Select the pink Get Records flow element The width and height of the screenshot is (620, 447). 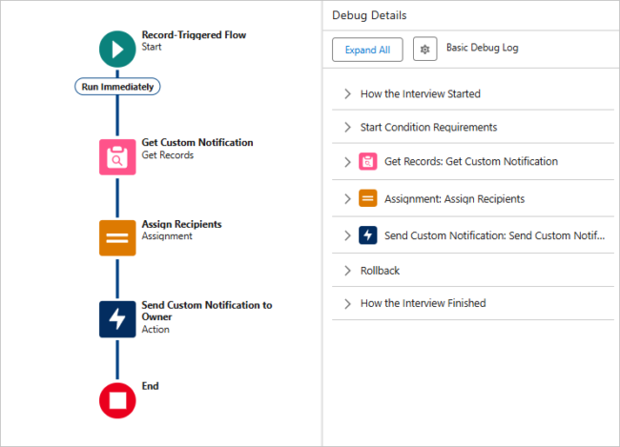(x=117, y=156)
